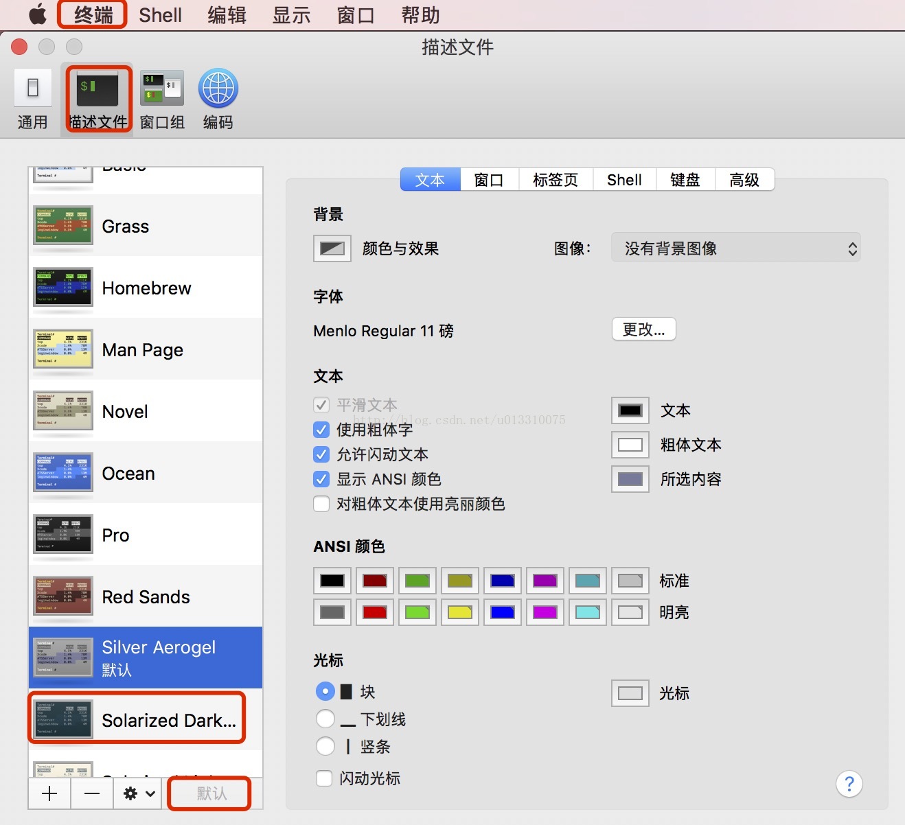Screen dimensions: 905x825
Task: Remove profile with minus button
Action: tap(92, 793)
